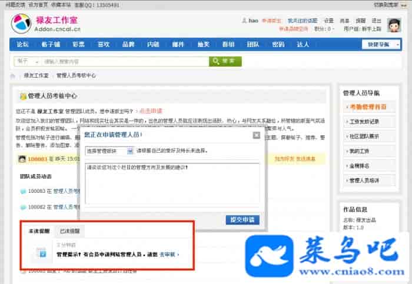Click the notification icon in 未读提醒 list
This screenshot has height=284, width=412.
pos(42,253)
